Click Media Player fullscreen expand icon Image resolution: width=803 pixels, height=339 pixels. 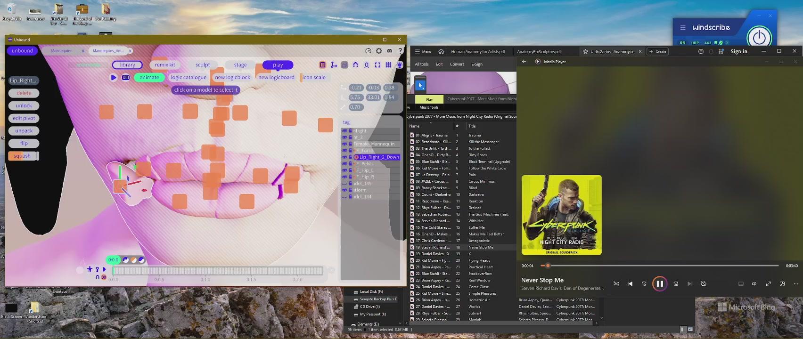769,284
